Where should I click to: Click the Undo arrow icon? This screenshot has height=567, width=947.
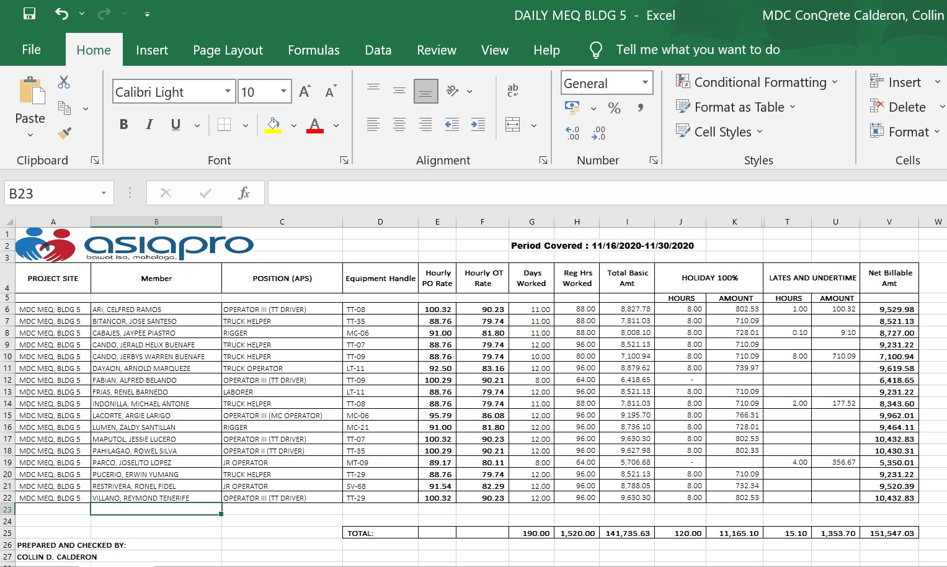[x=61, y=14]
